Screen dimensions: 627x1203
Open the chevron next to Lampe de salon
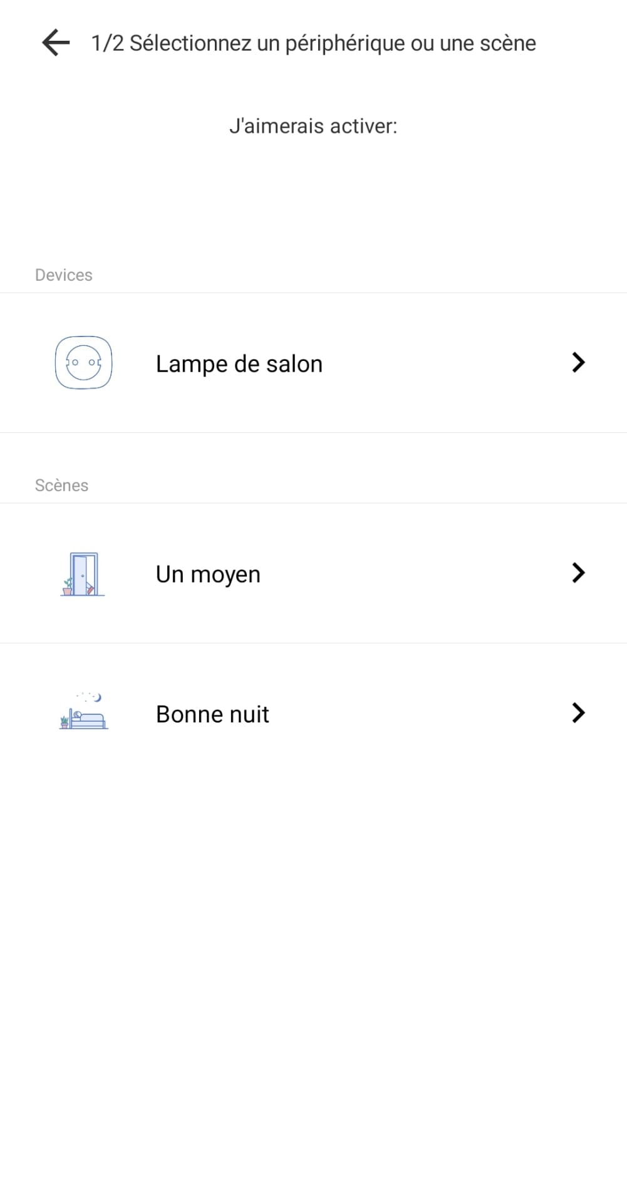578,362
